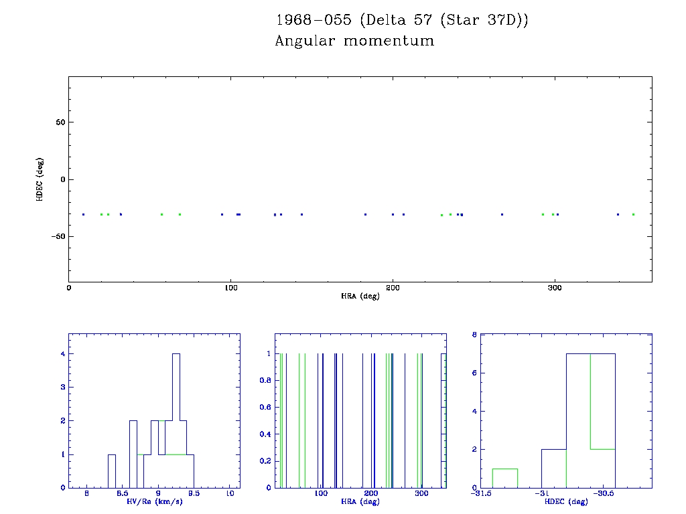Click the "9.5" tick label on HV/Re histogram
This screenshot has width=686, height=514.
pos(194,494)
